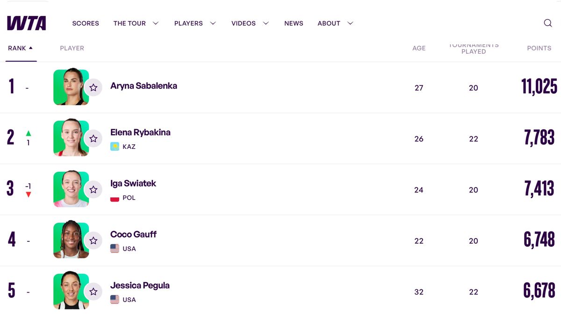Click the PLAYER column header
Screen dimensions: 561x315
point(72,48)
